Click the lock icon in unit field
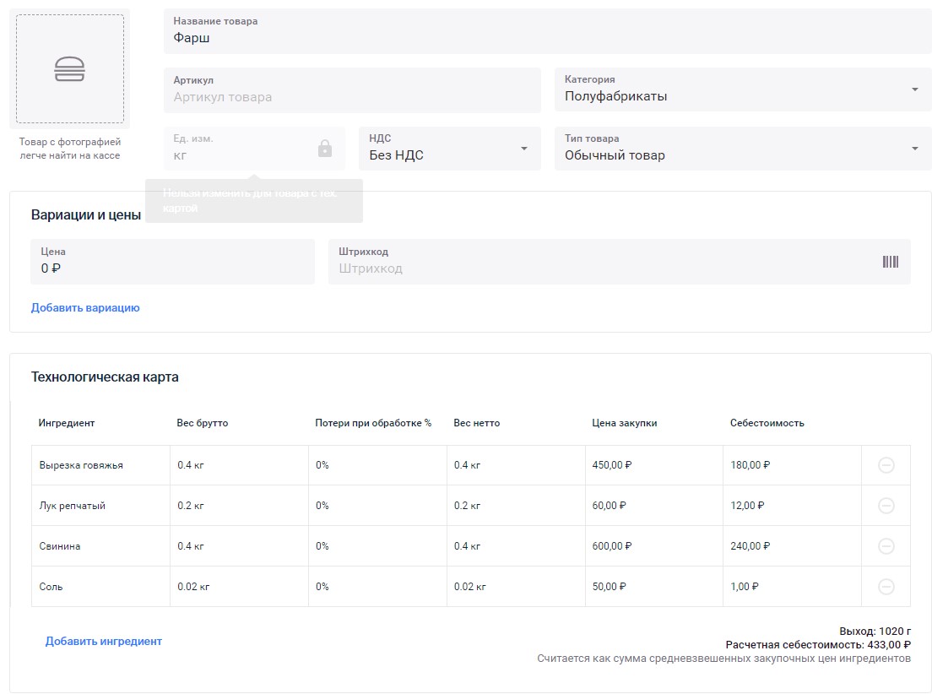This screenshot has height=694, width=932. pos(324,148)
